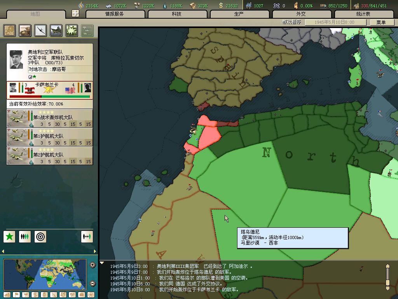
Task: Select 第1战术轰炸机大队 unit row
Action: tap(49, 118)
